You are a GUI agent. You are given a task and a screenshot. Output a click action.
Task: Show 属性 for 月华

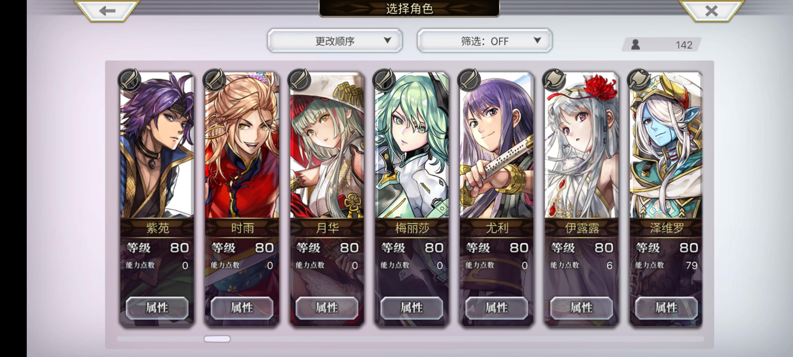(327, 308)
